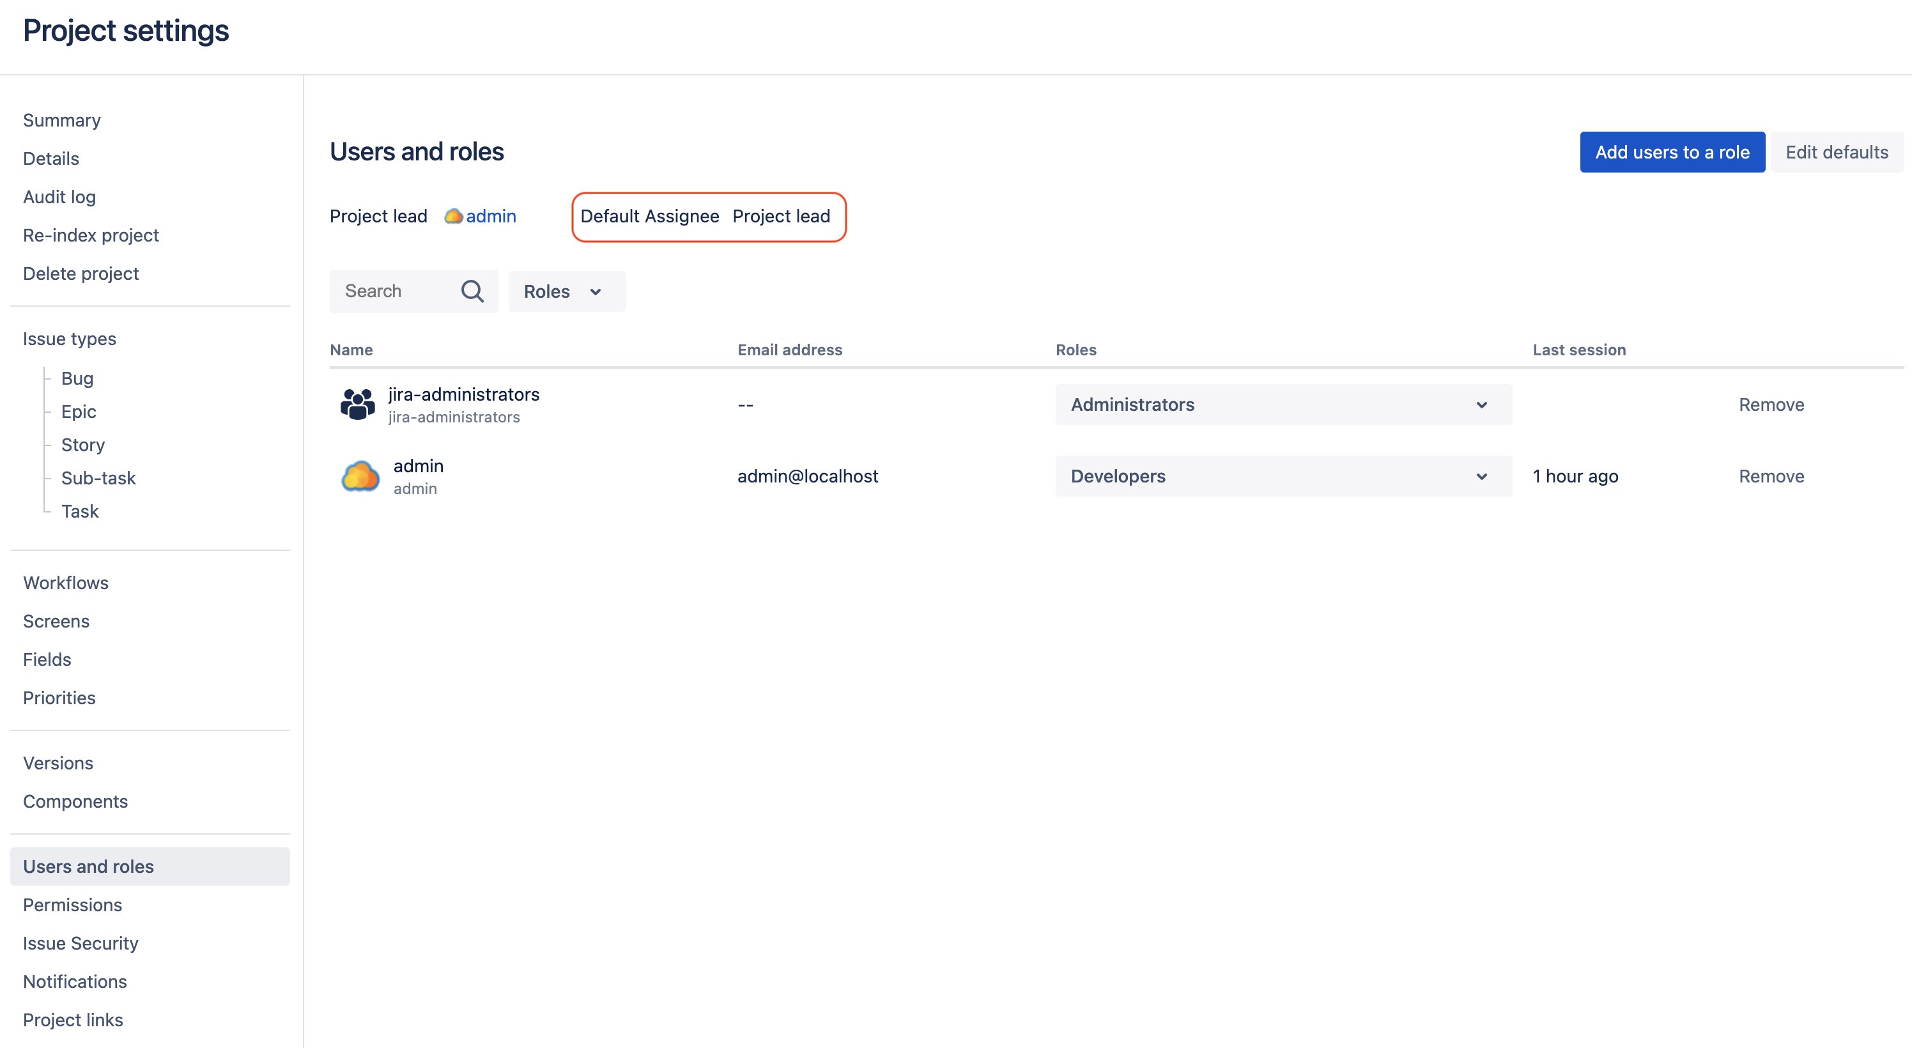
Task: Click the Edit defaults button
Action: tap(1837, 152)
